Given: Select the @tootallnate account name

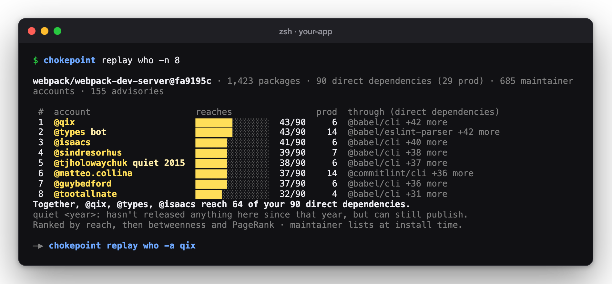Looking at the screenshot, I should point(85,194).
